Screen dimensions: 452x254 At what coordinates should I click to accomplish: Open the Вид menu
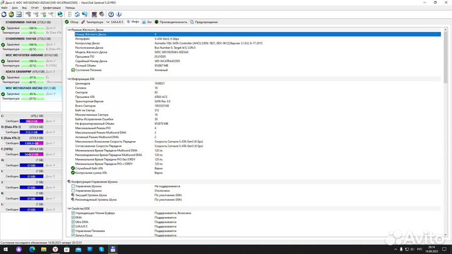click(24, 8)
